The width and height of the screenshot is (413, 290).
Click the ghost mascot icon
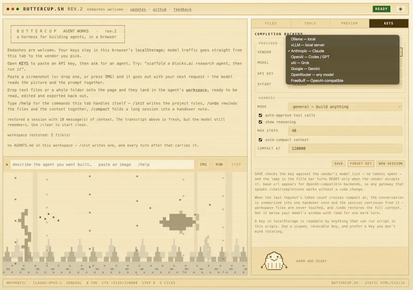pyautogui.click(x=274, y=261)
